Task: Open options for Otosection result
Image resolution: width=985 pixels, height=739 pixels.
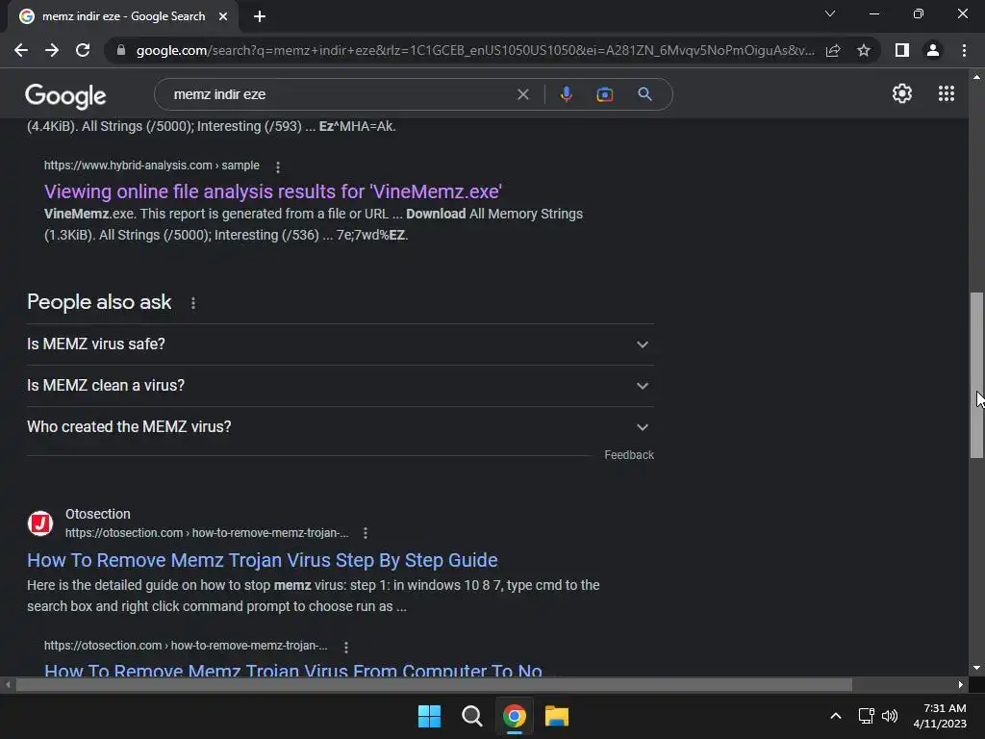Action: (365, 533)
